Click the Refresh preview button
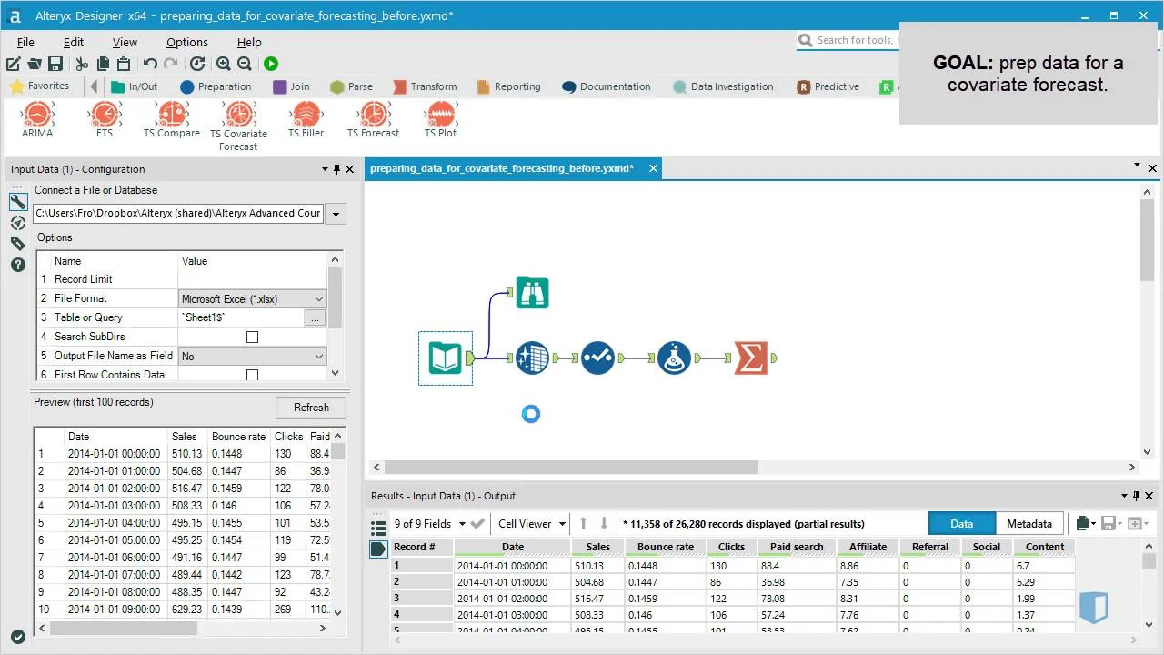Viewport: 1164px width, 655px height. [x=310, y=408]
